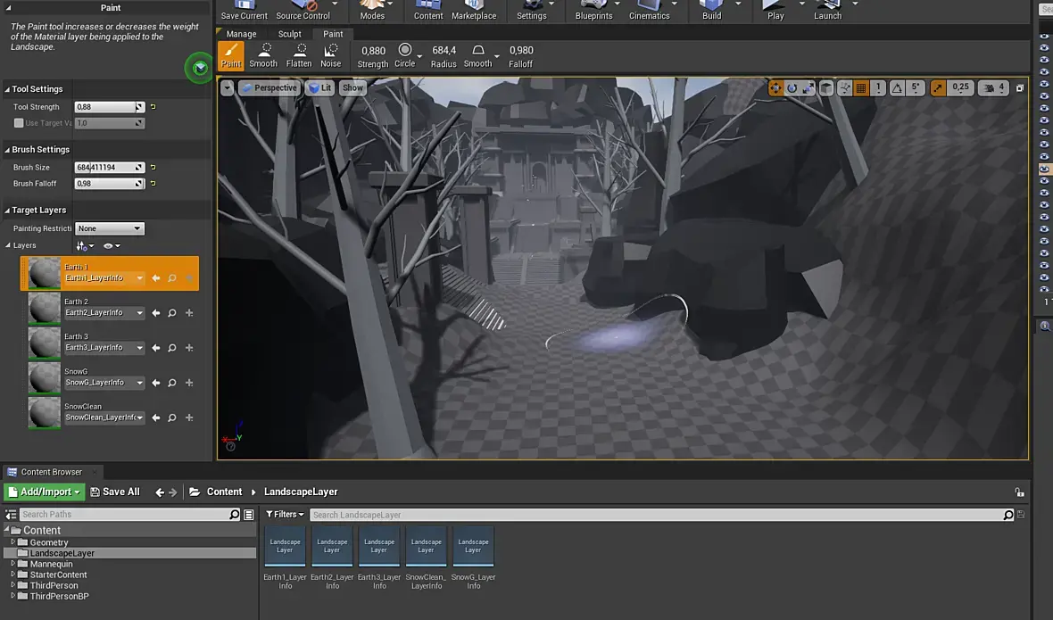Click the Save All button
This screenshot has width=1053, height=620.
115,492
